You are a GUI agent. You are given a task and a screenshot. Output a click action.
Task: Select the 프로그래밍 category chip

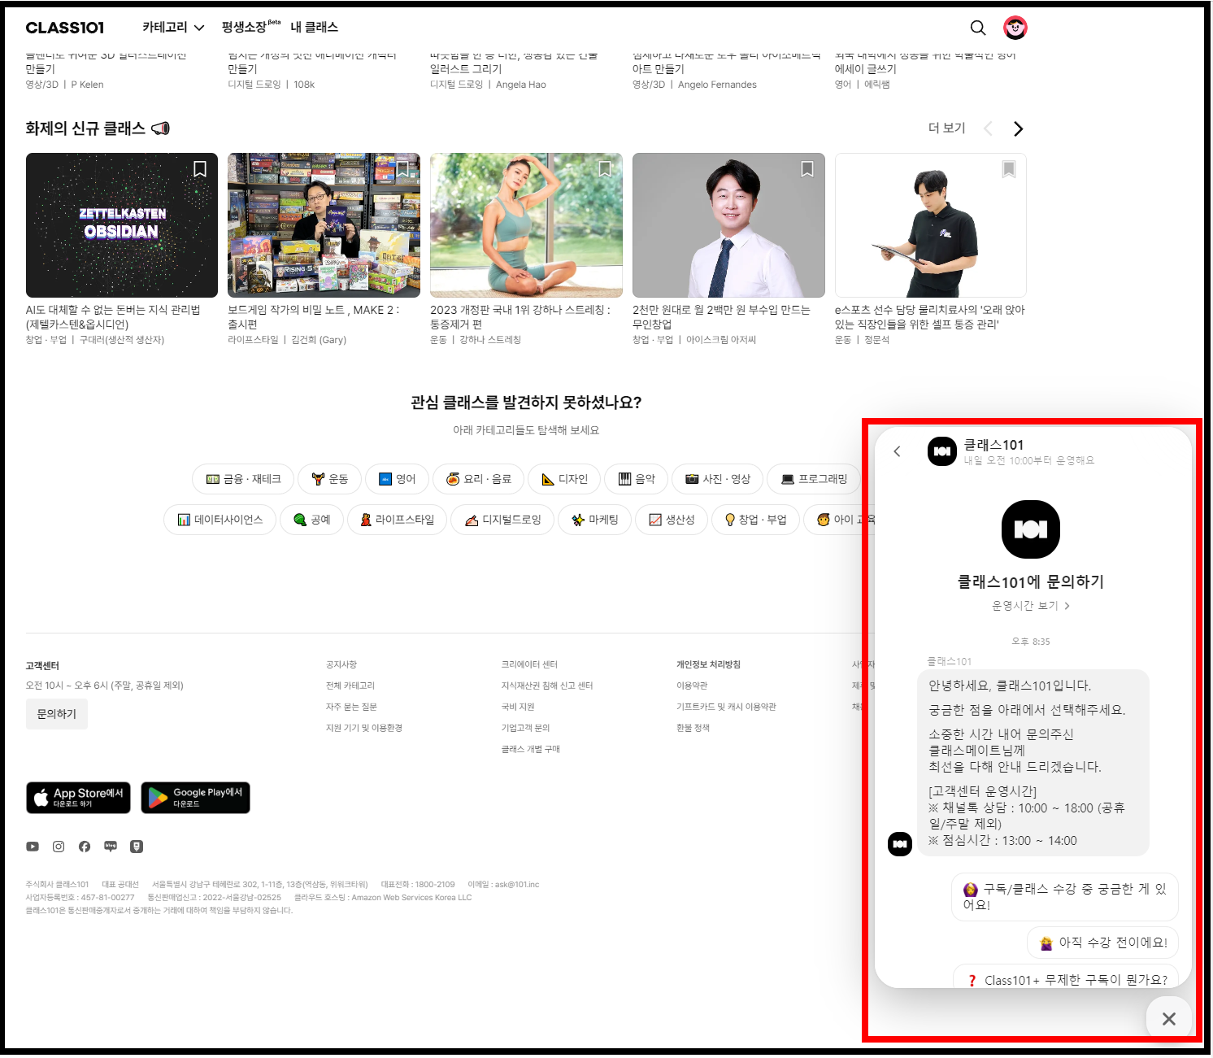tap(814, 479)
